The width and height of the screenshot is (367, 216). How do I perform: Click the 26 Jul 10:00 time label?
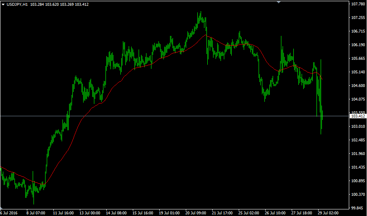[275, 213]
